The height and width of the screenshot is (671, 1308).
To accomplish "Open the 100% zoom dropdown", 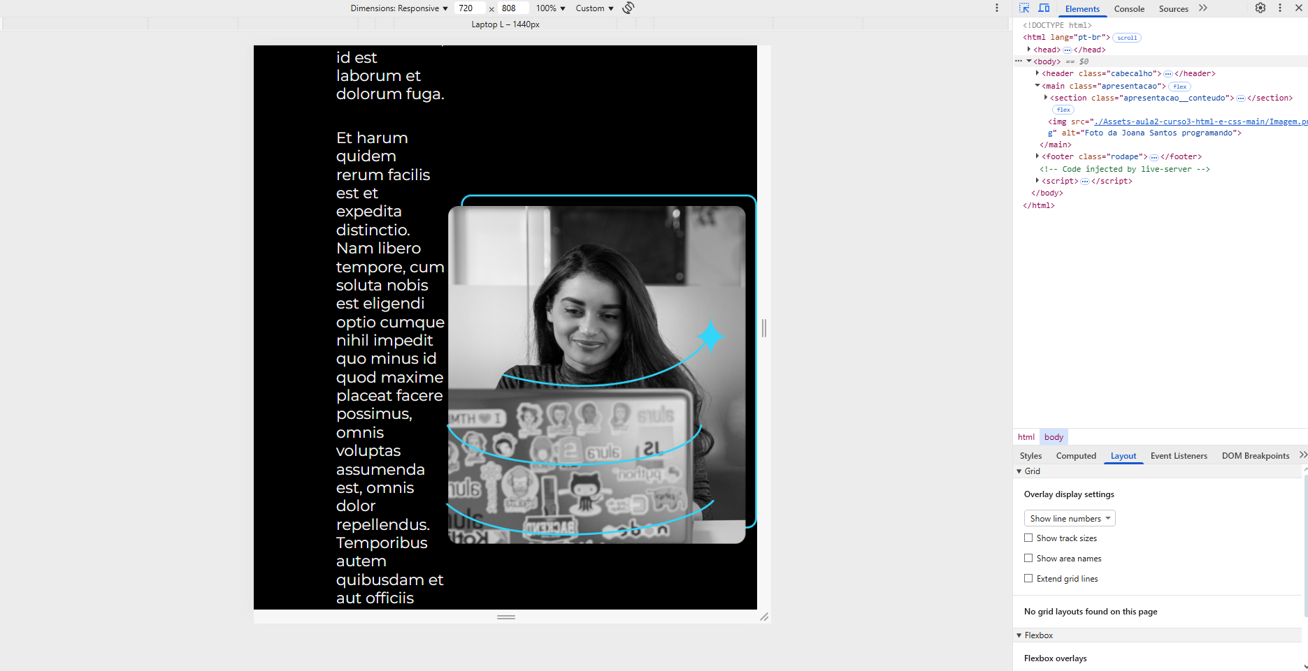I will coord(551,8).
